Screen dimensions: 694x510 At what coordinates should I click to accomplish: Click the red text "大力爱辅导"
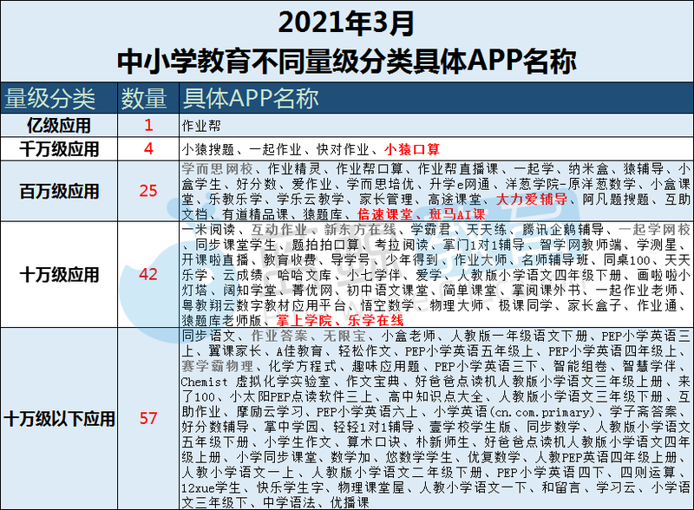pos(532,199)
